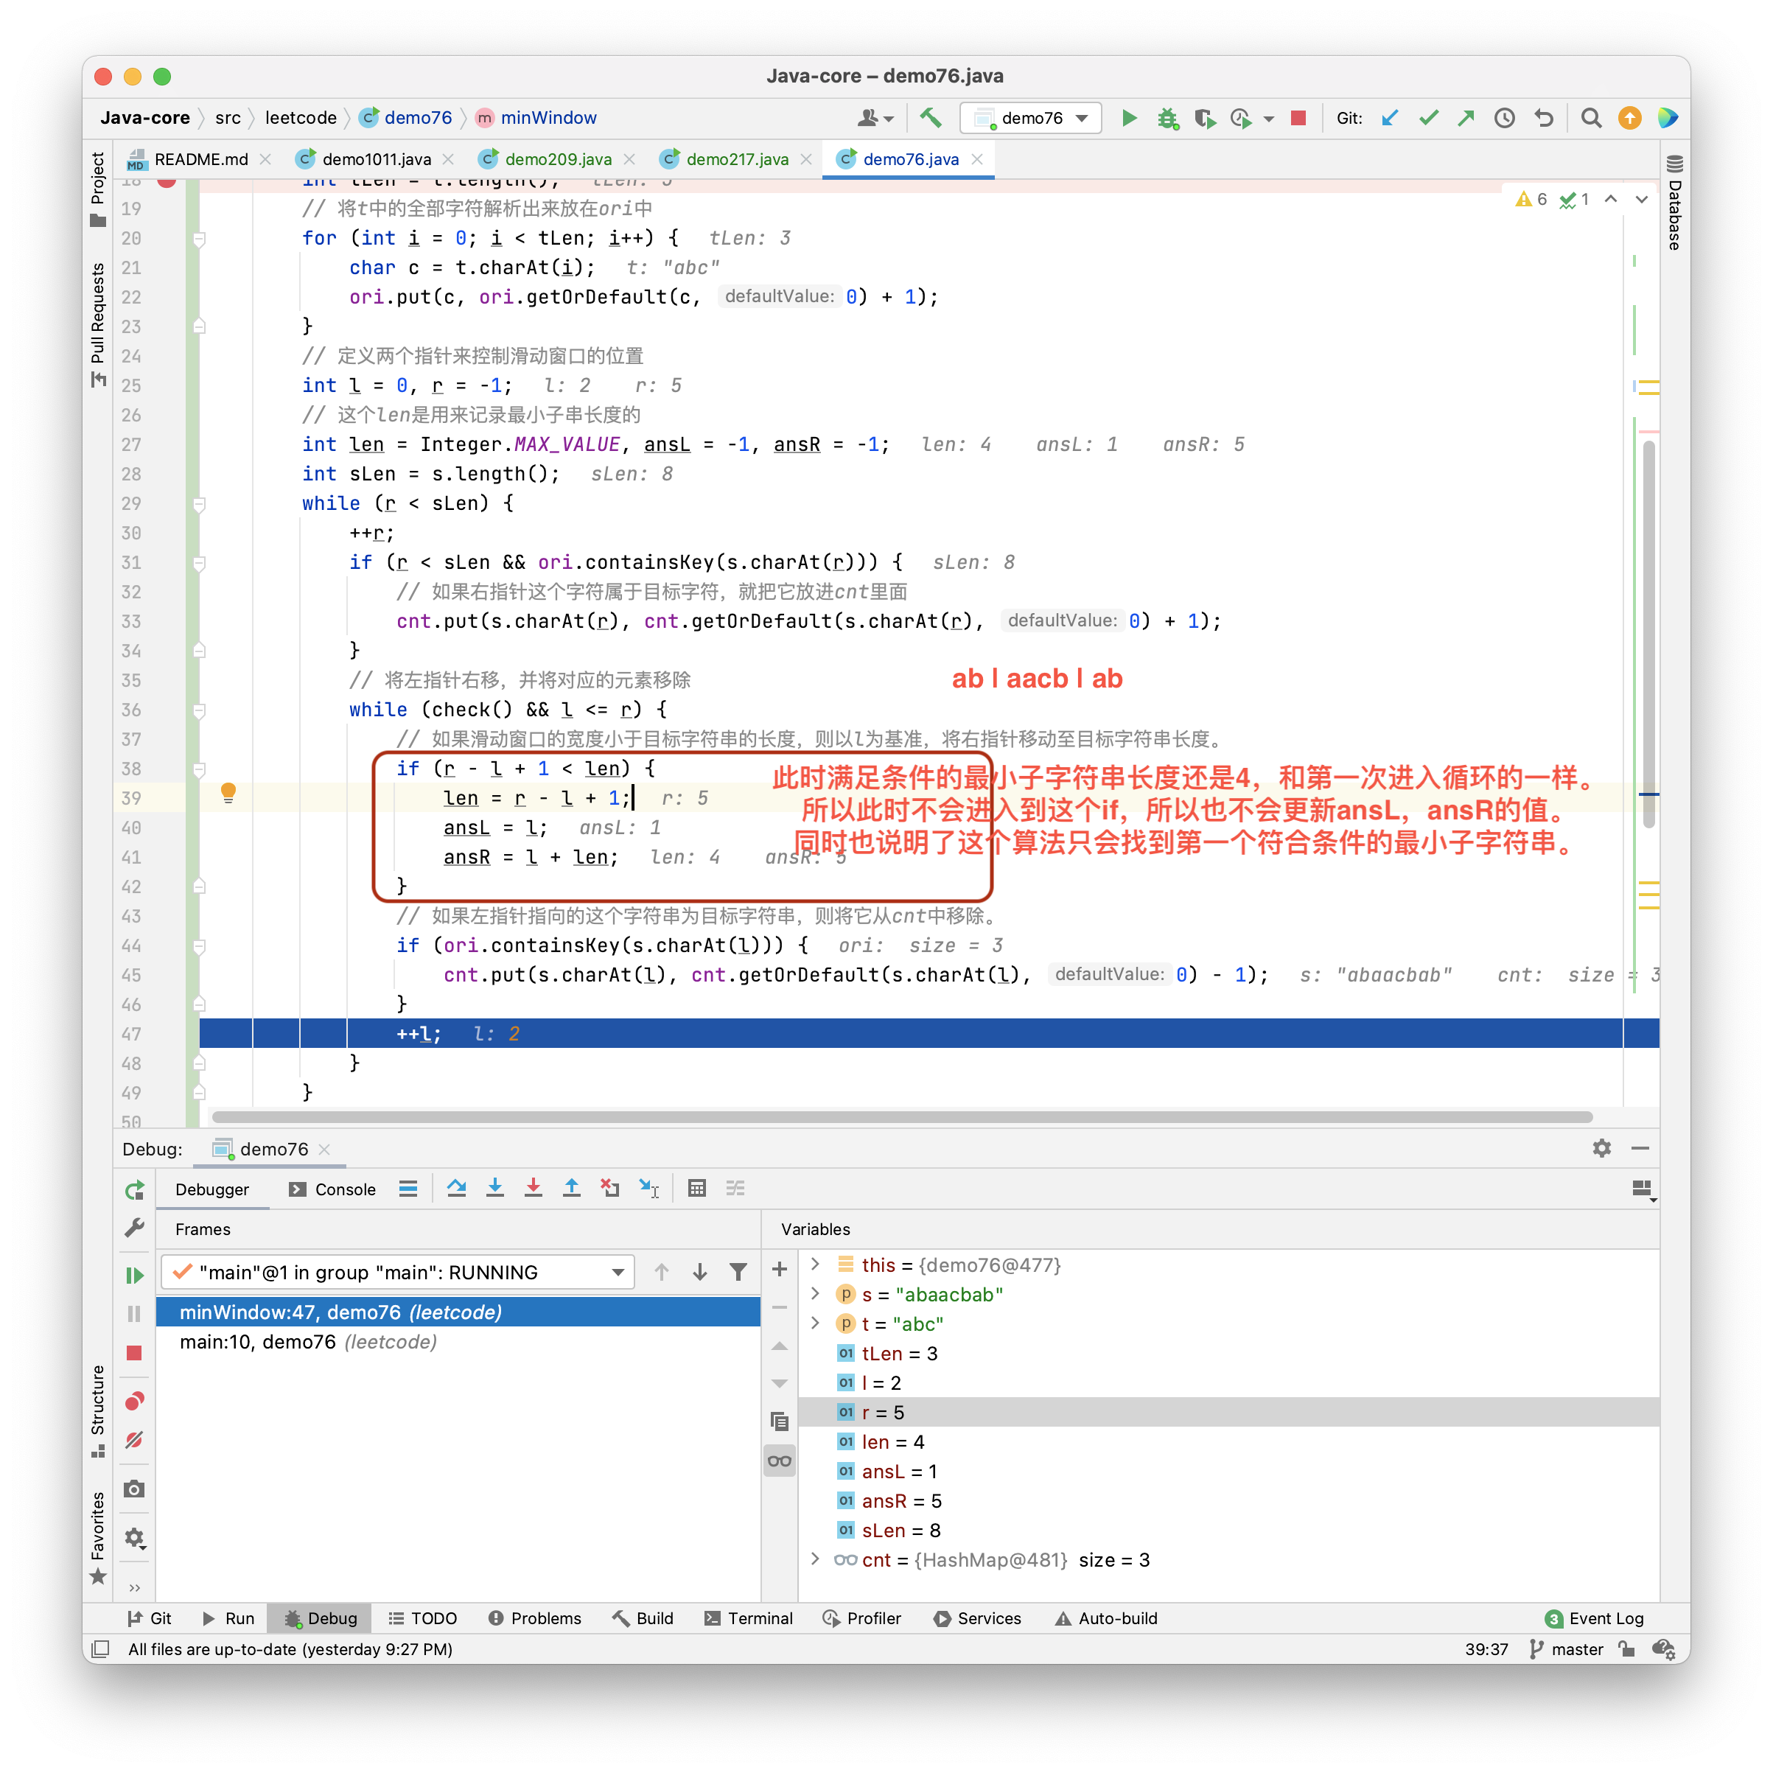Screen dimensions: 1773x1773
Task: Close the demo76.java editor tab
Action: (977, 158)
